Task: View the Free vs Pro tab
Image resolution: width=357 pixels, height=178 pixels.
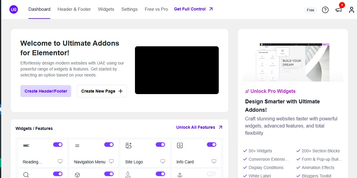Action: [x=156, y=9]
